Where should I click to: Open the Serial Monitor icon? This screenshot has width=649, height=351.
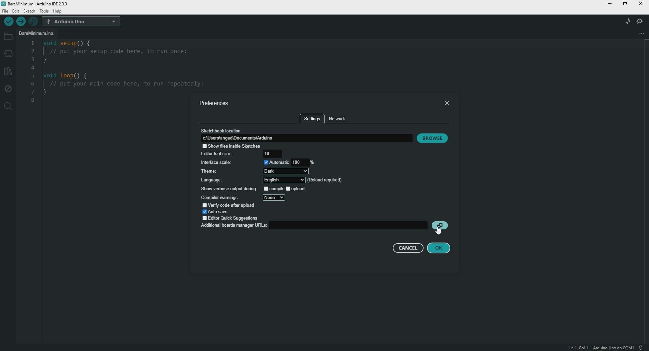click(641, 22)
